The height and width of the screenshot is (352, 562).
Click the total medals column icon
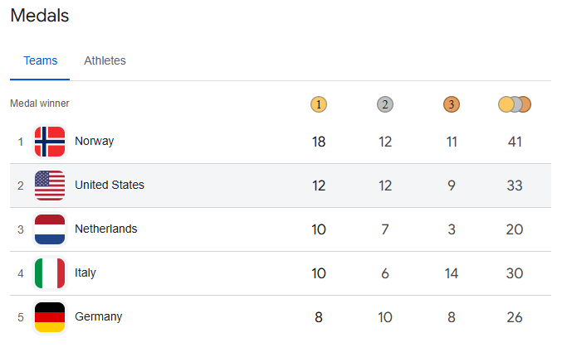coord(515,104)
